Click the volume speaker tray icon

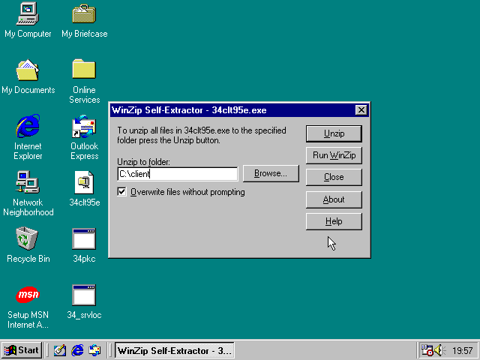[439, 350]
